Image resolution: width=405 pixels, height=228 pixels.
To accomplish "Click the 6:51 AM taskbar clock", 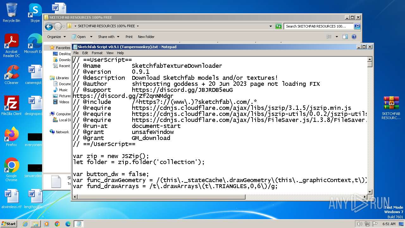I will (389, 224).
